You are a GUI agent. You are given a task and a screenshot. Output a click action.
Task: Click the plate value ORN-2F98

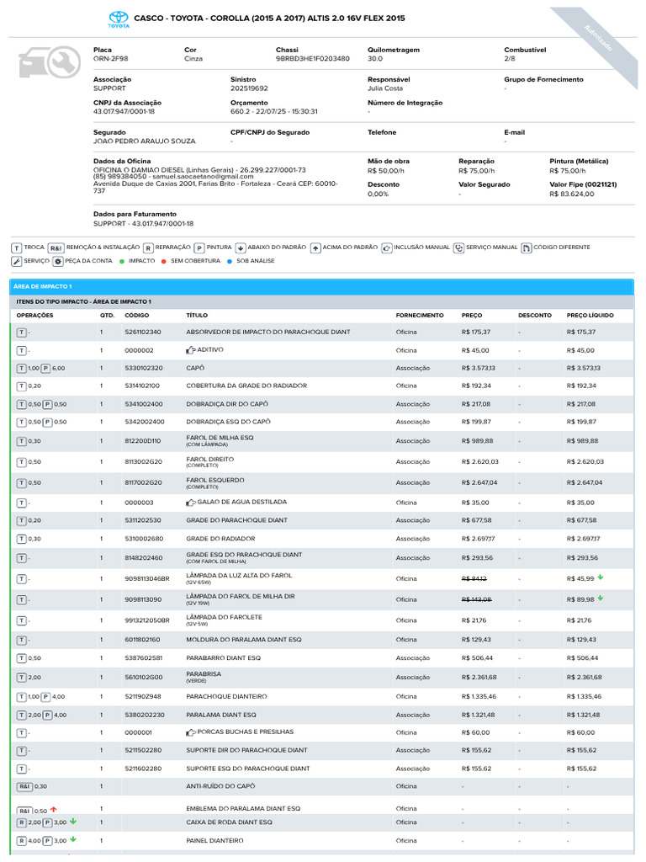(x=110, y=59)
